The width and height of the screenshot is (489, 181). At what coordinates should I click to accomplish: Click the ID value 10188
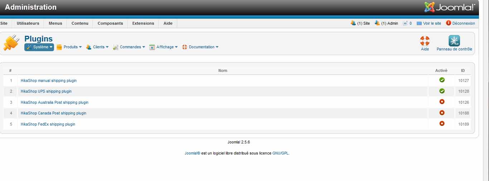pos(464,113)
